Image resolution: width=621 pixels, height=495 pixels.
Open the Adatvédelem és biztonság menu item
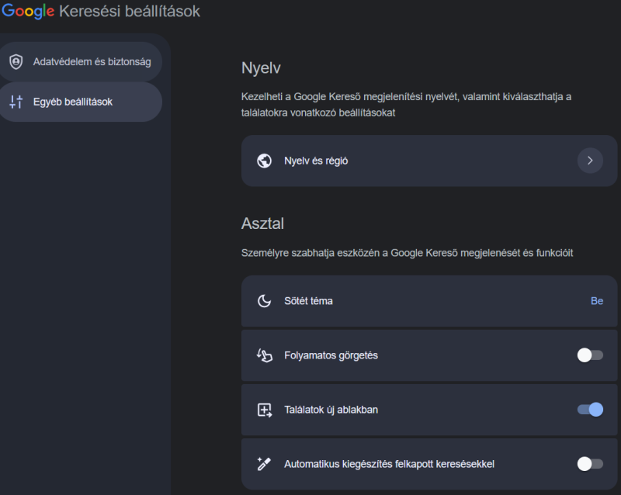[x=81, y=62]
